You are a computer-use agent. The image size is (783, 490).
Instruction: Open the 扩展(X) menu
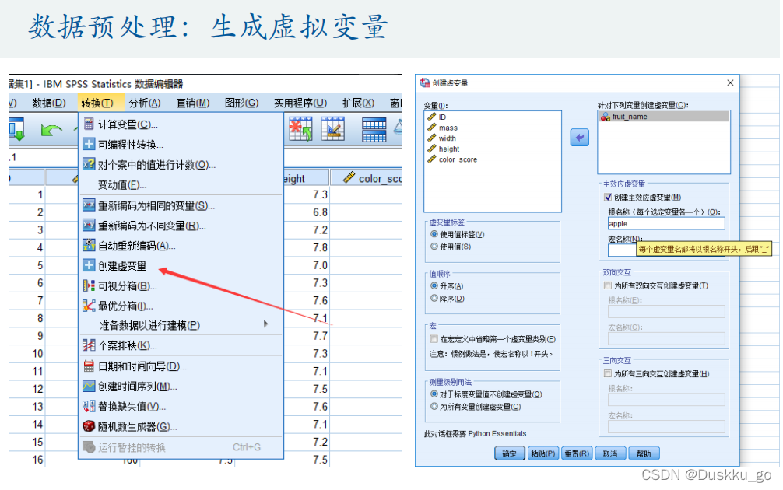pyautogui.click(x=358, y=103)
